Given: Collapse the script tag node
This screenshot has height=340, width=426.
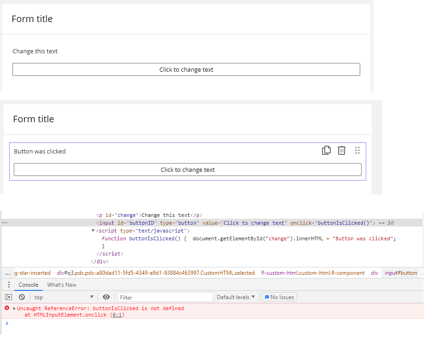Looking at the screenshot, I should tap(93, 231).
